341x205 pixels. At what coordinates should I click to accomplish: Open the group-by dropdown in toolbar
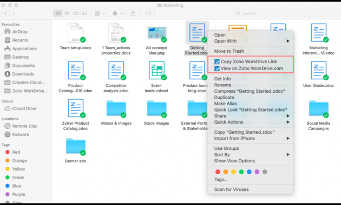(x=100, y=13)
